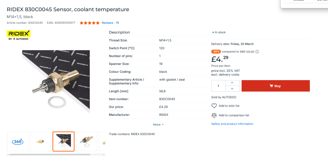
Task: Increase quantity with the up arrow
Action: [232, 83]
